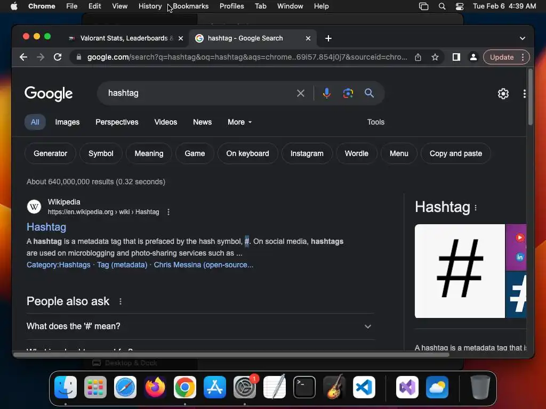
Task: Click the hashtag search input field
Action: (x=198, y=93)
